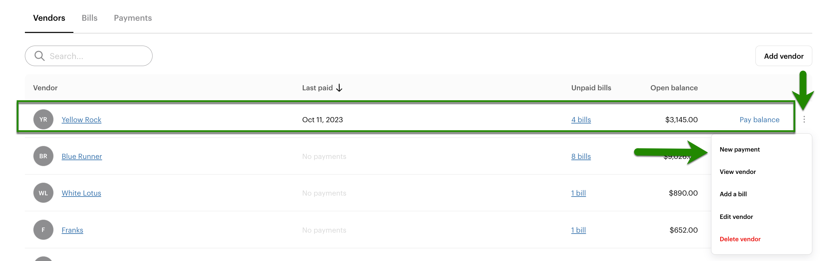The width and height of the screenshot is (826, 261).
Task: Choose View vendor in the menu
Action: (738, 172)
